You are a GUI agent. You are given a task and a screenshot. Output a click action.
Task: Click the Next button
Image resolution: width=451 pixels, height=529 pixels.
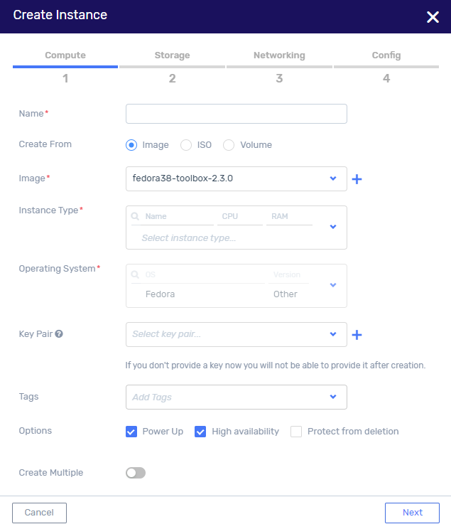pyautogui.click(x=412, y=513)
